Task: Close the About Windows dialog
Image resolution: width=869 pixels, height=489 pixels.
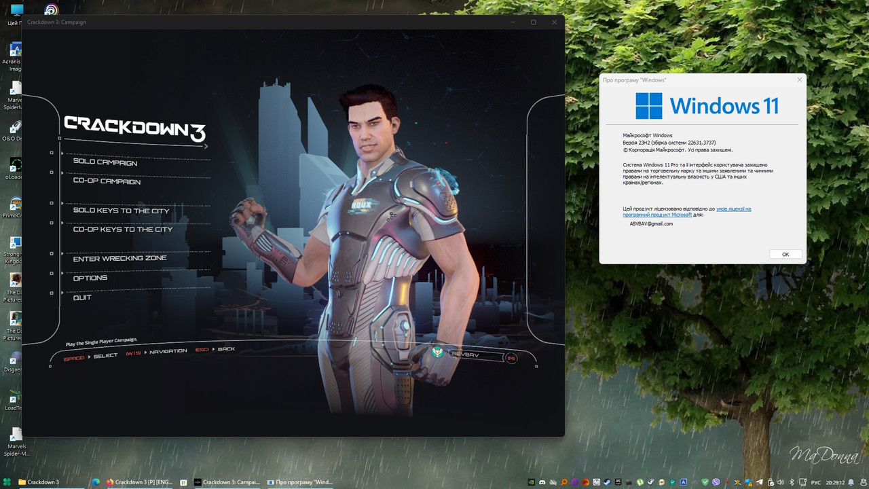Action: 799,79
